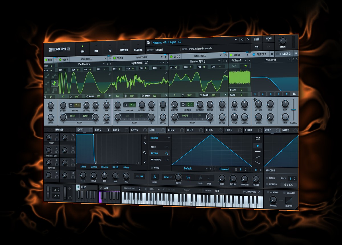Screen dimensions: 342x245
Task: Open the Monster 1 [SL] wavetable dropdown
Action: click(198, 61)
